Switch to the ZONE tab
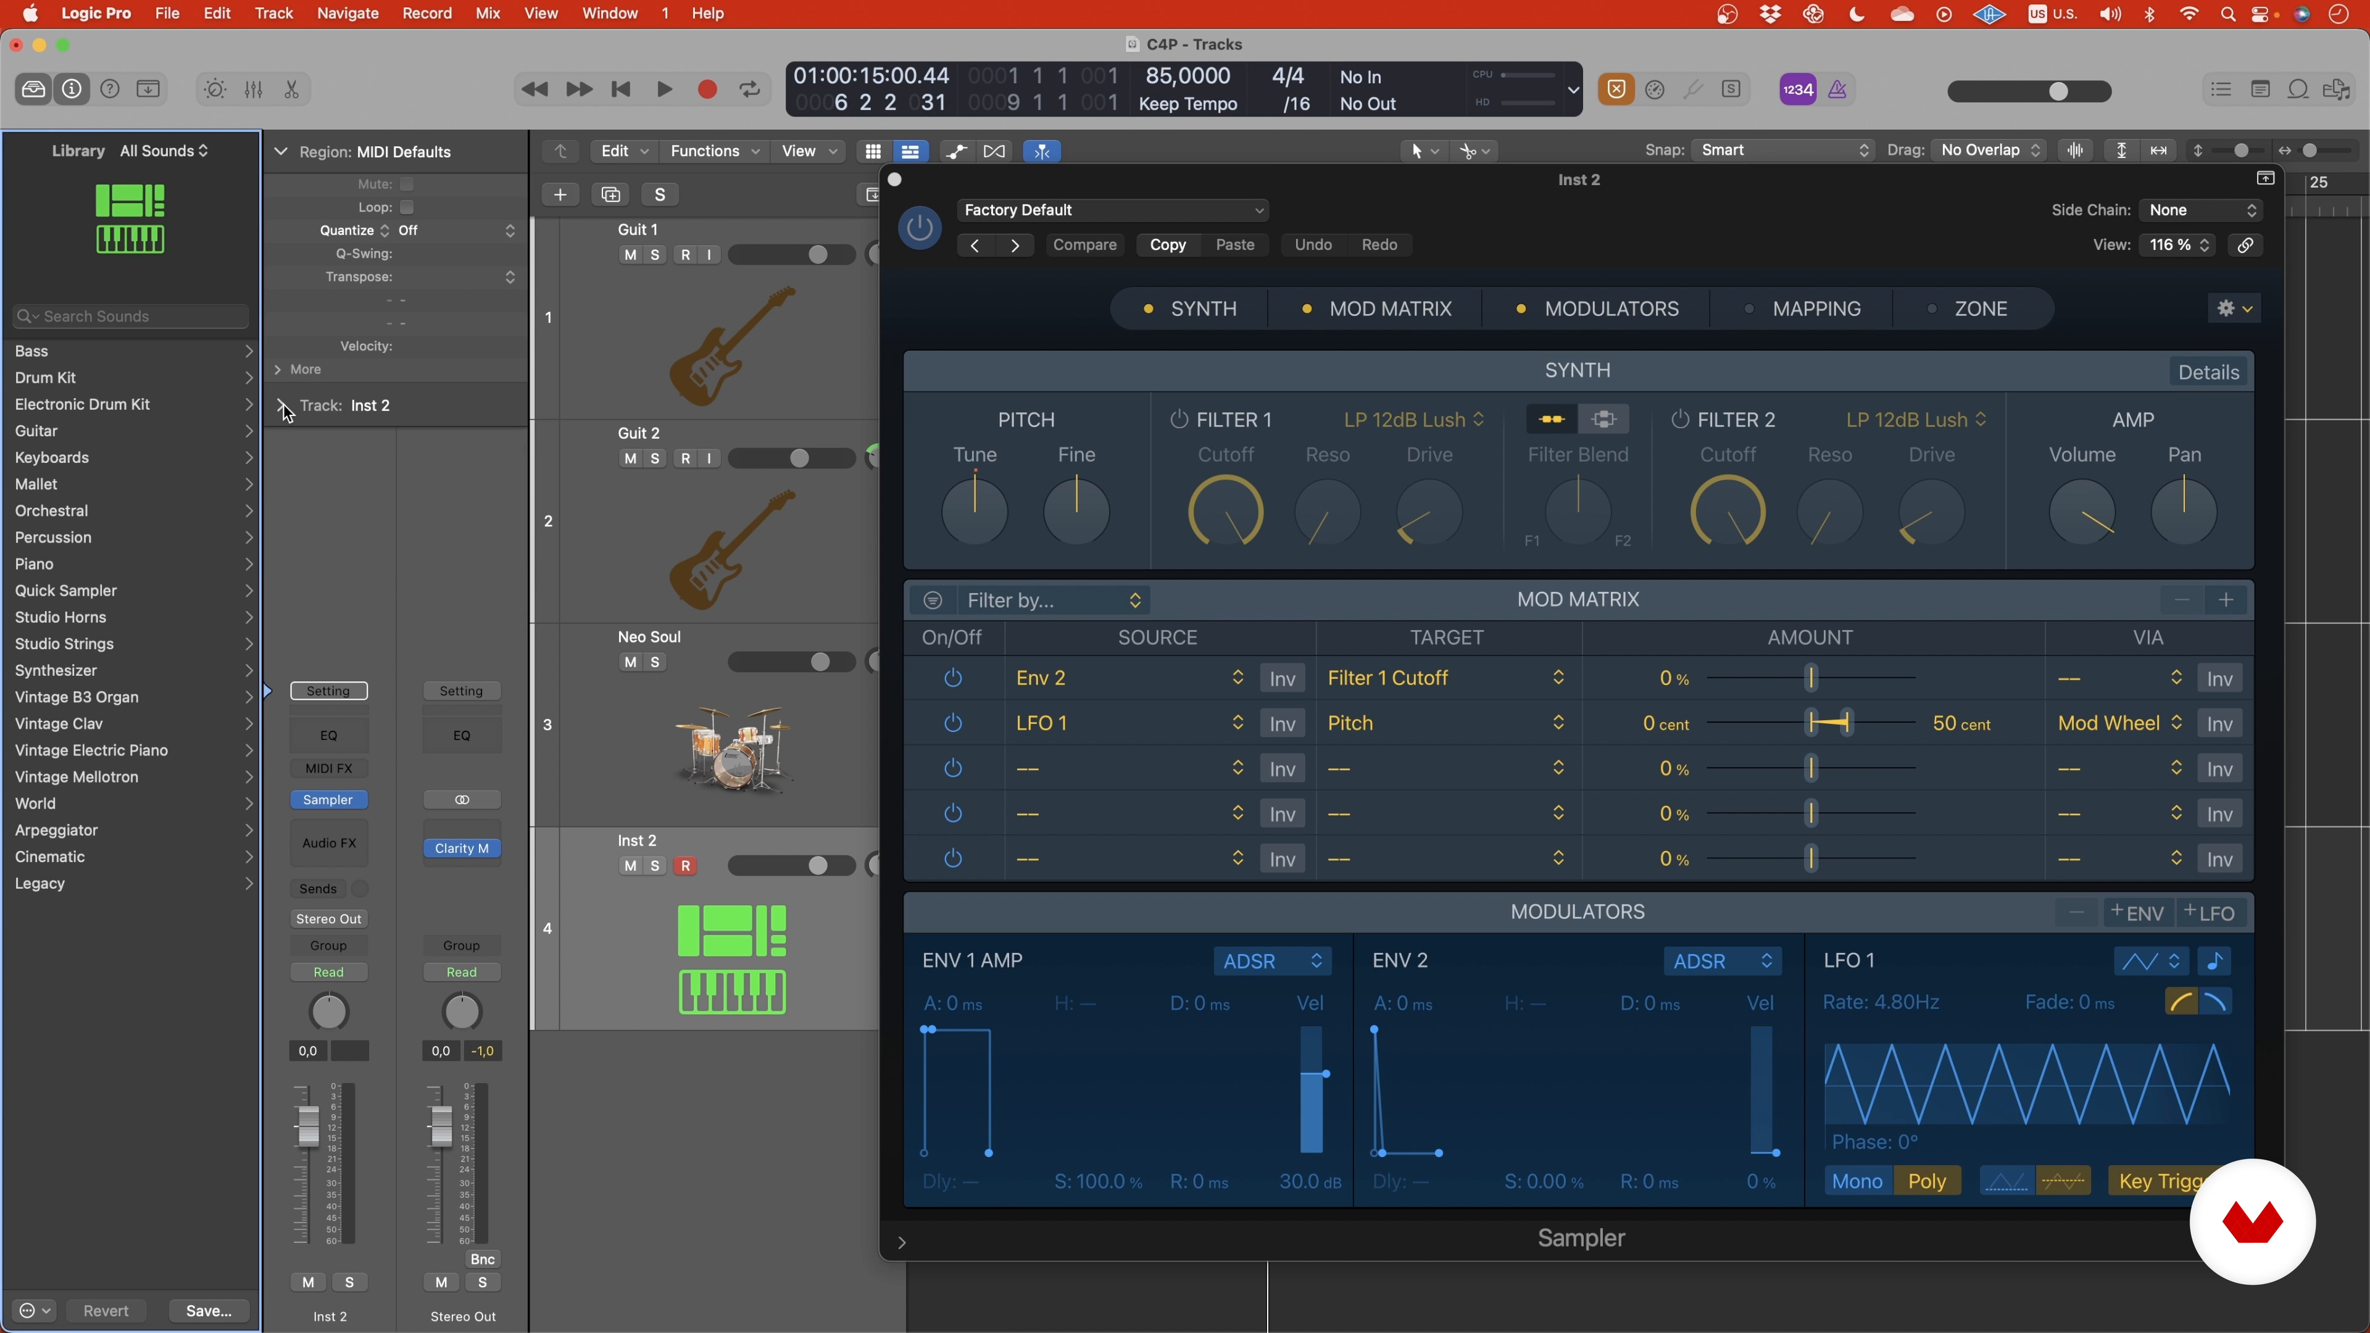 click(1968, 309)
